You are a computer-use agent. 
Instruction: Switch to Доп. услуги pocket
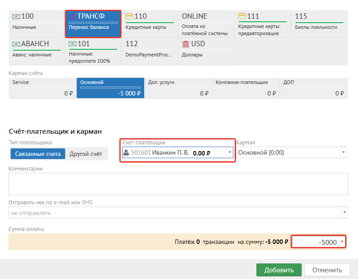click(178, 88)
